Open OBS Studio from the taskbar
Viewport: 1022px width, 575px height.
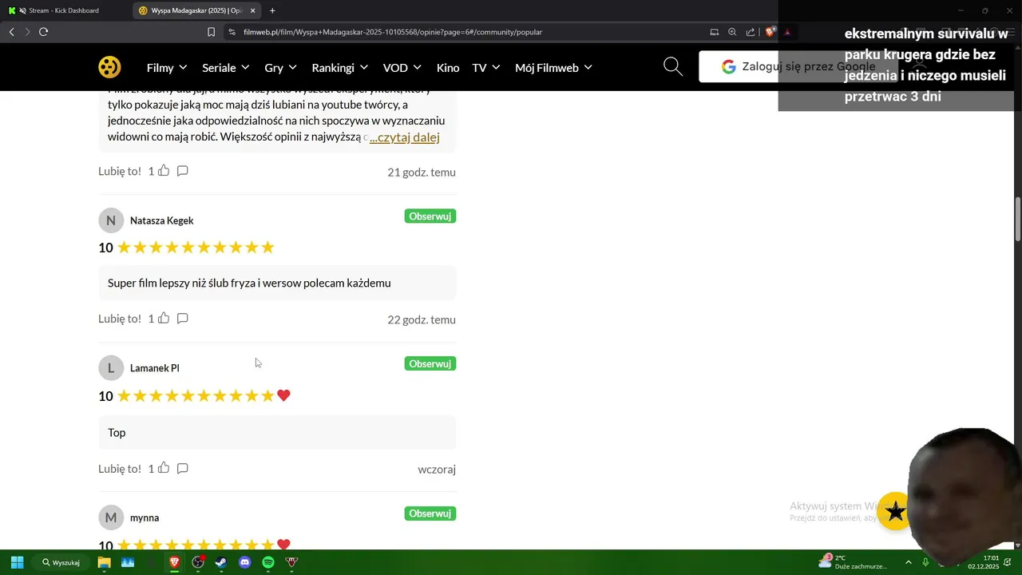(198, 562)
